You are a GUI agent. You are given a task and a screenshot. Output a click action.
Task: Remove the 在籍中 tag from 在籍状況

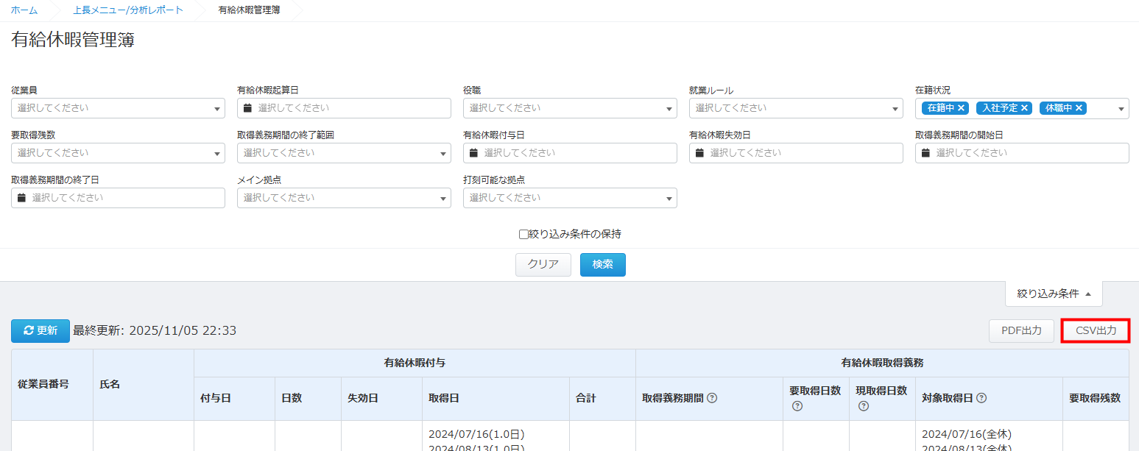click(x=962, y=108)
